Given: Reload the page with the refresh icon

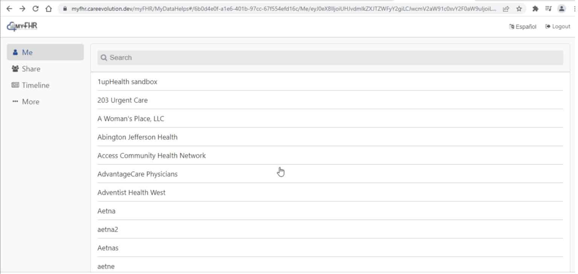Looking at the screenshot, I should coord(35,9).
